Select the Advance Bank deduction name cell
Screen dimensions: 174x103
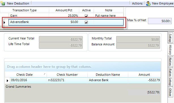108,80
